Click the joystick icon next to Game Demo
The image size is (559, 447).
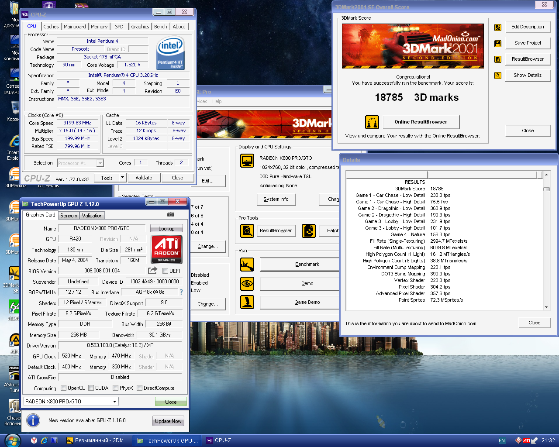point(247,302)
